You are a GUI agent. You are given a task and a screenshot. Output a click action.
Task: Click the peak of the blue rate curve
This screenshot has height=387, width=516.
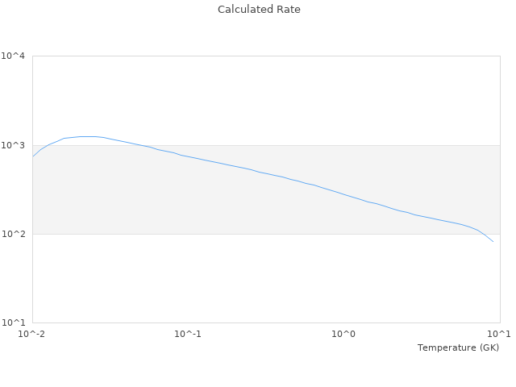pos(89,136)
